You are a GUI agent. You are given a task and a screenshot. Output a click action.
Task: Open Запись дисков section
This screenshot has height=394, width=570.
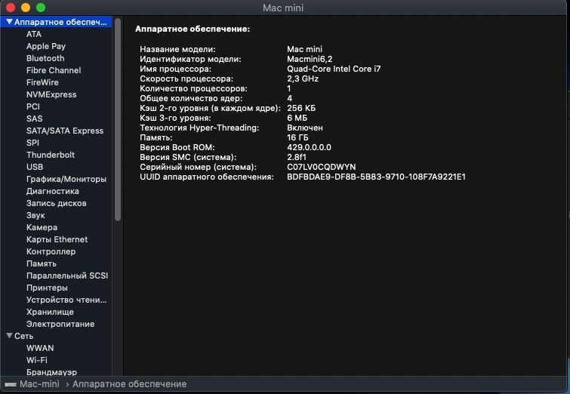pyautogui.click(x=57, y=203)
